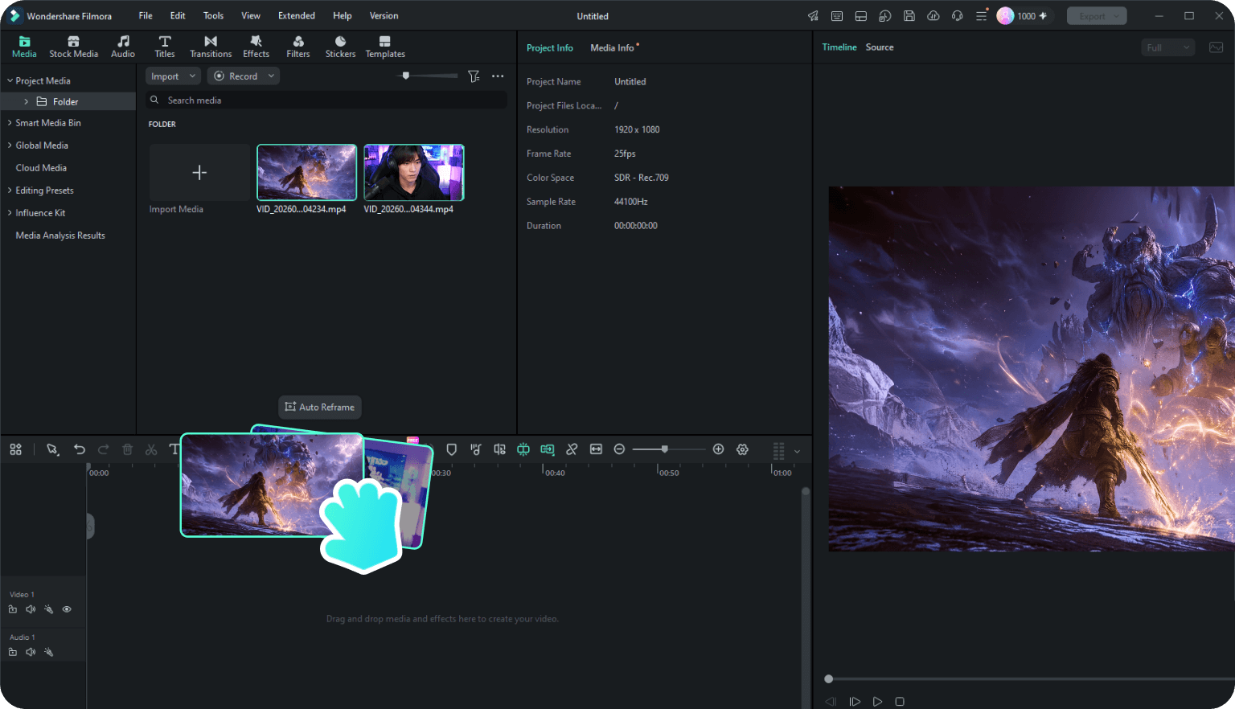Image resolution: width=1235 pixels, height=709 pixels.
Task: Expand the Smart Media Bin
Action: 10,123
